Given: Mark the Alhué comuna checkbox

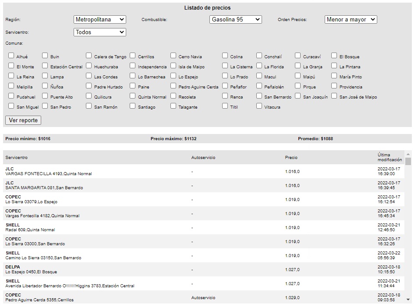Looking at the screenshot, I should coord(11,56).
